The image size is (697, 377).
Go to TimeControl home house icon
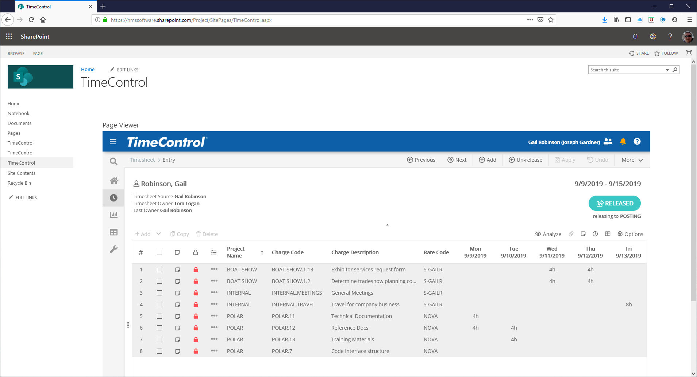tap(114, 181)
